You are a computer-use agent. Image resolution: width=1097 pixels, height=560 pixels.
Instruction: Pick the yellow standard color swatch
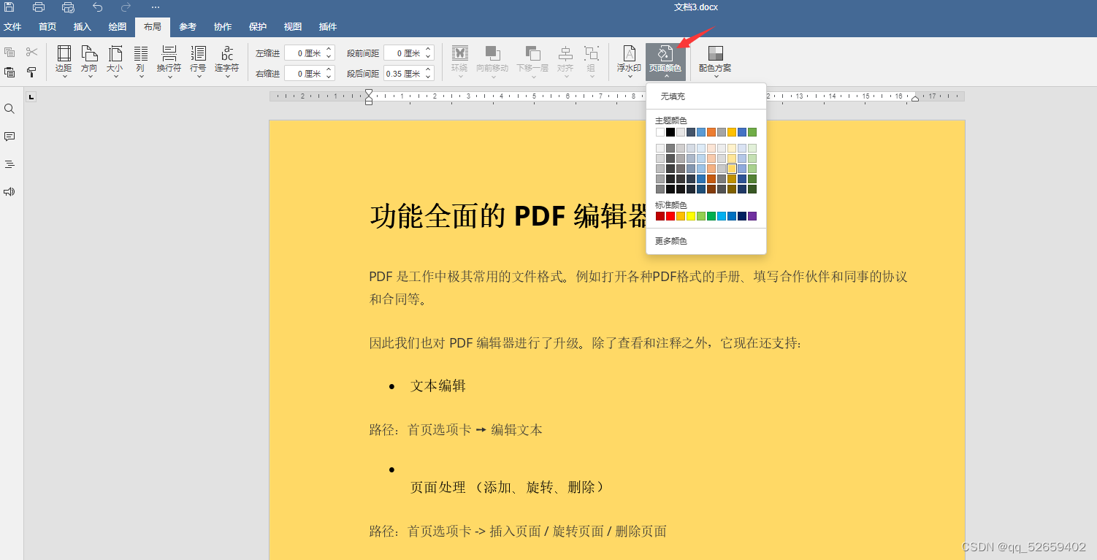[691, 216]
